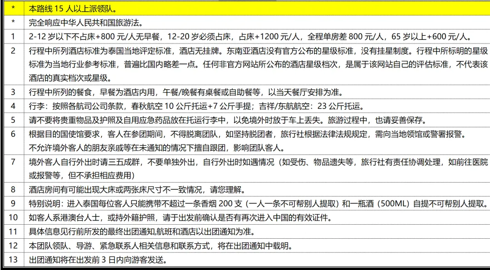Click the meals text starting '行程中所列的餐食'
Viewport: 490px width, 270px height.
(186, 92)
